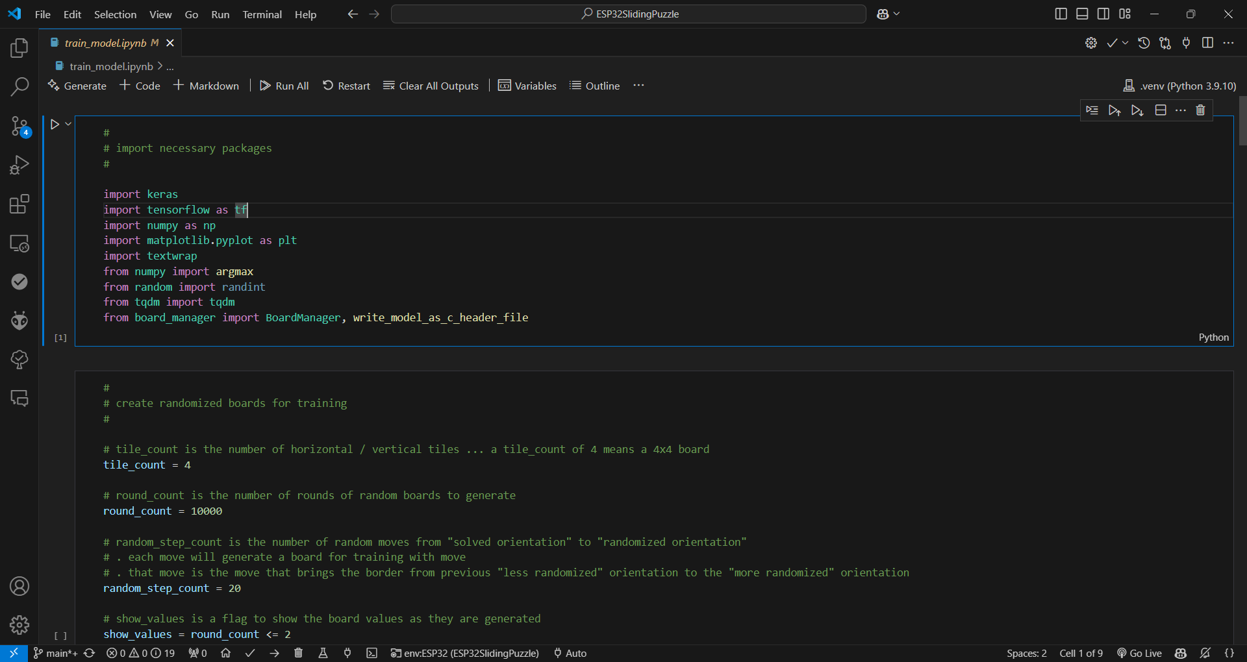Open errors and warnings status item
The width and height of the screenshot is (1247, 662).
pyautogui.click(x=141, y=653)
